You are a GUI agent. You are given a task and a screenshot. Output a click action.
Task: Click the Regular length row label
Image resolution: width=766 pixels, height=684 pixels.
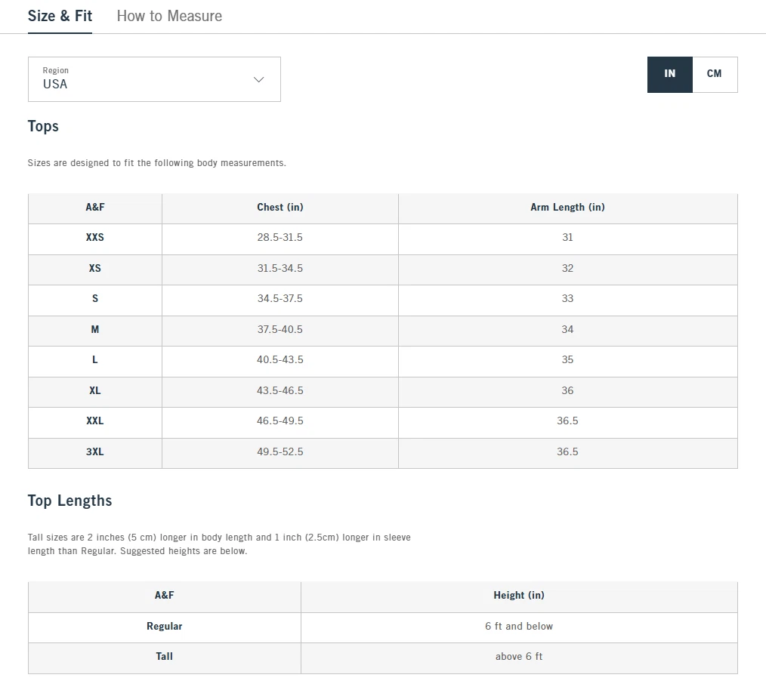(x=164, y=627)
